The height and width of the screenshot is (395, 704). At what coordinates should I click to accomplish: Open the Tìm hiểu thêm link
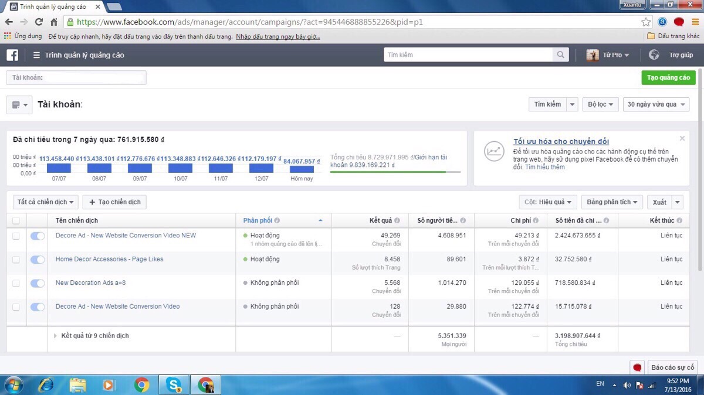coord(544,167)
